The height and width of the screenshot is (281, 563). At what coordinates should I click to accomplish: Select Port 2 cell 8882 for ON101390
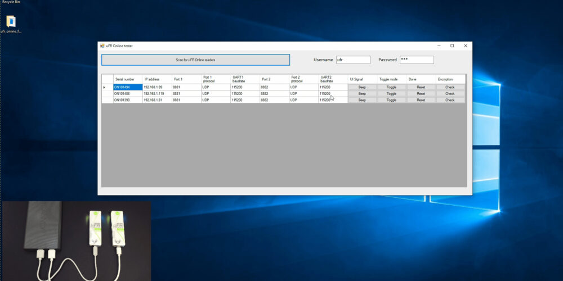(275, 100)
